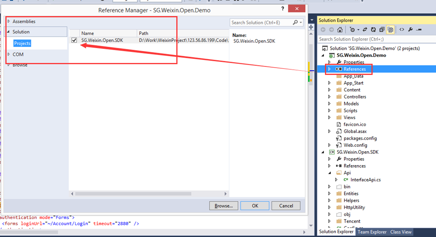Expand the Models folder arrow
The height and width of the screenshot is (237, 436).
pyautogui.click(x=330, y=104)
